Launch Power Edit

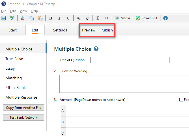(147, 18)
